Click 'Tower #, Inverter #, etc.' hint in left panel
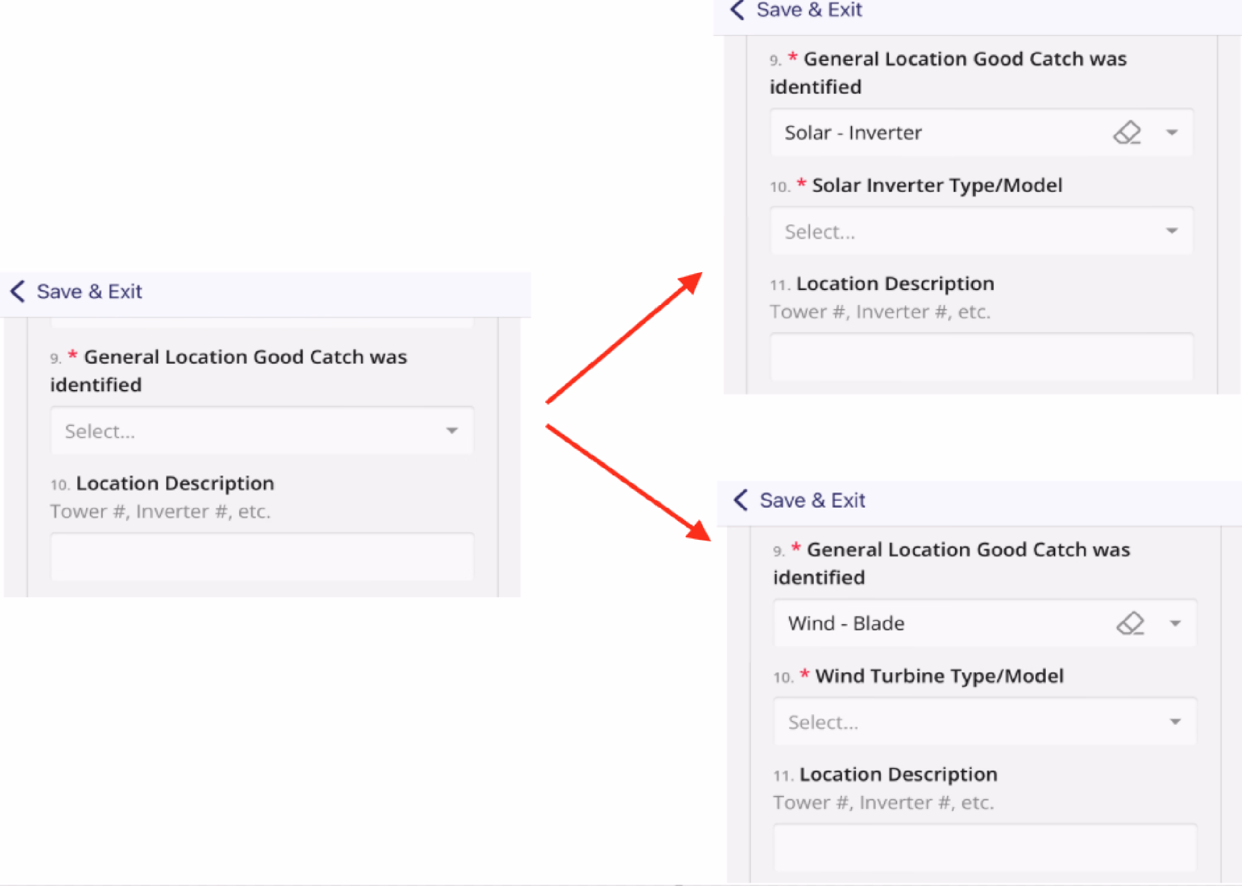This screenshot has width=1242, height=886. coord(161,512)
